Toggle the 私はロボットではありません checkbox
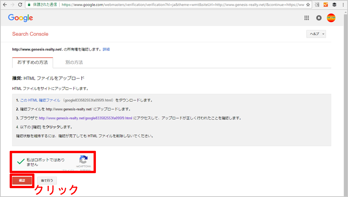 (21, 162)
